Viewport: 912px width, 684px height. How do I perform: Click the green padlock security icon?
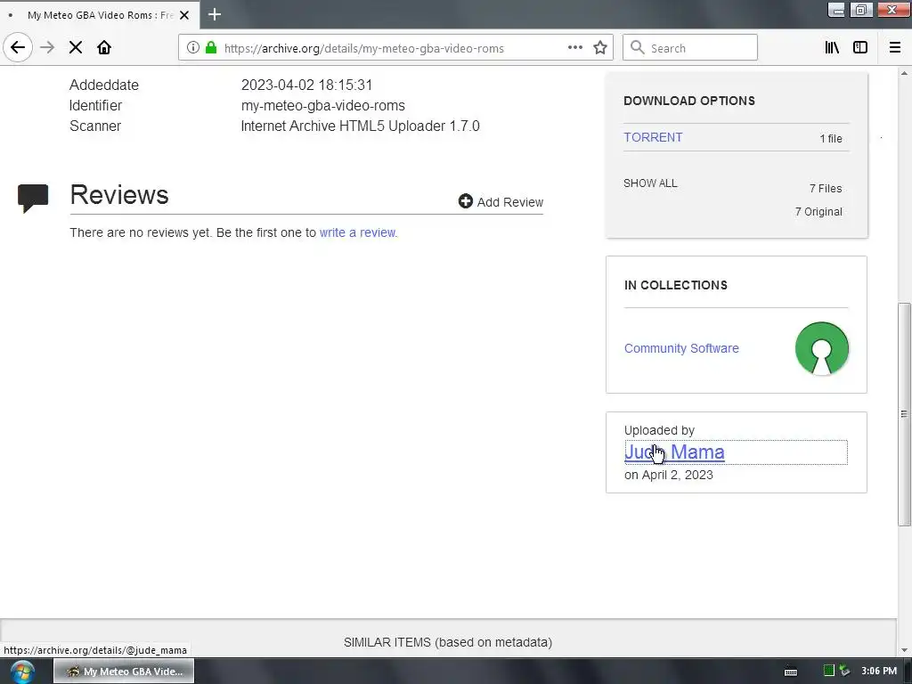click(211, 48)
